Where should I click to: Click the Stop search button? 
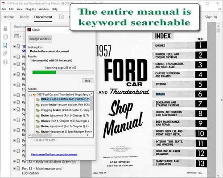(87, 81)
